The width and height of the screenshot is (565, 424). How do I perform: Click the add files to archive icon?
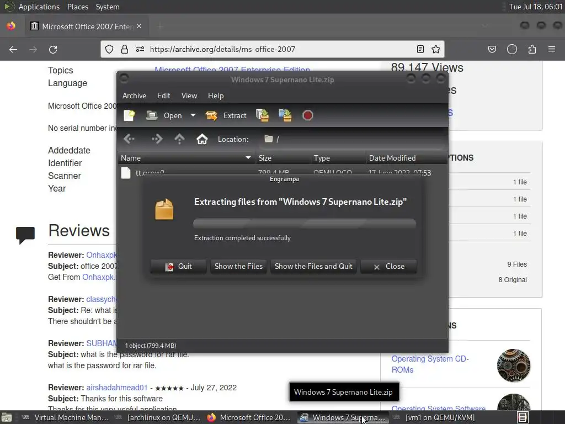pos(262,115)
